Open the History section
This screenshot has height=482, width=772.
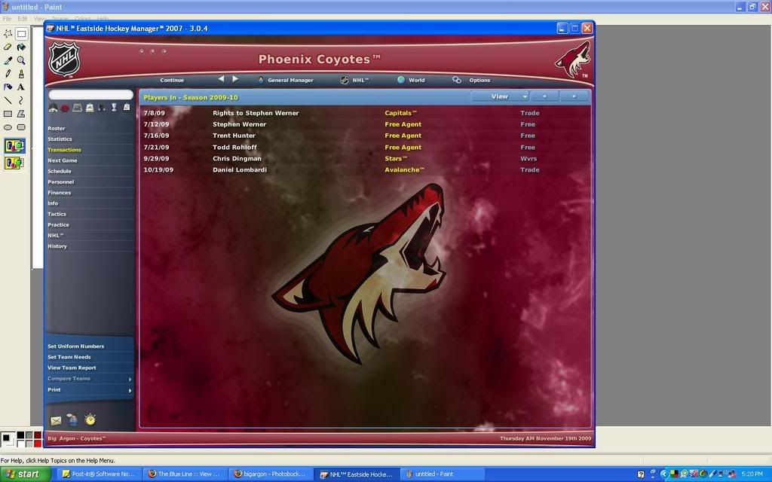point(57,246)
